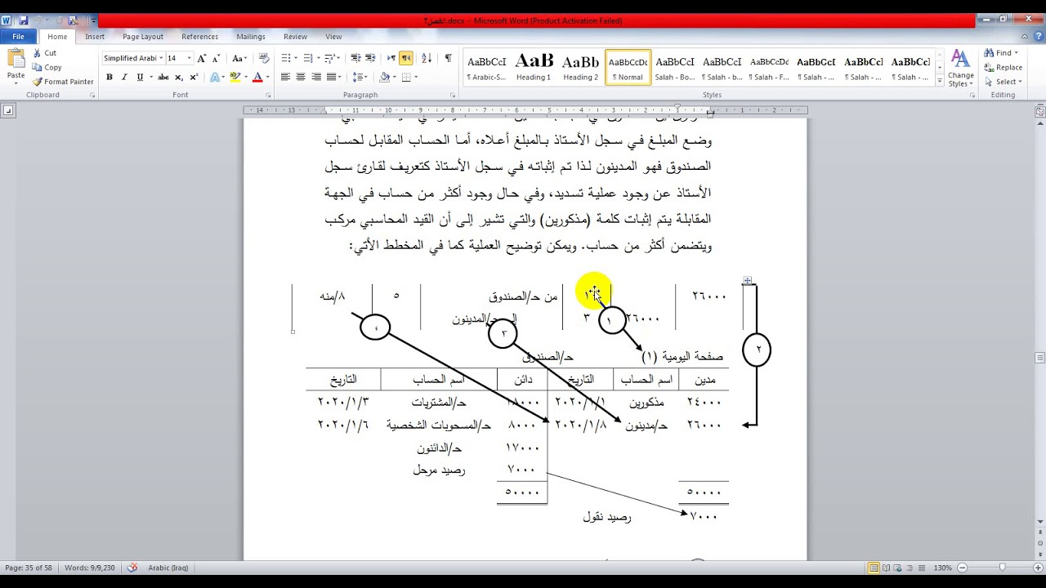The width and height of the screenshot is (1046, 588).
Task: Click the table move handle above diagram
Action: 747,281
